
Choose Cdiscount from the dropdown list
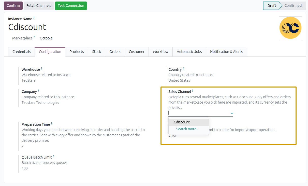(189, 122)
